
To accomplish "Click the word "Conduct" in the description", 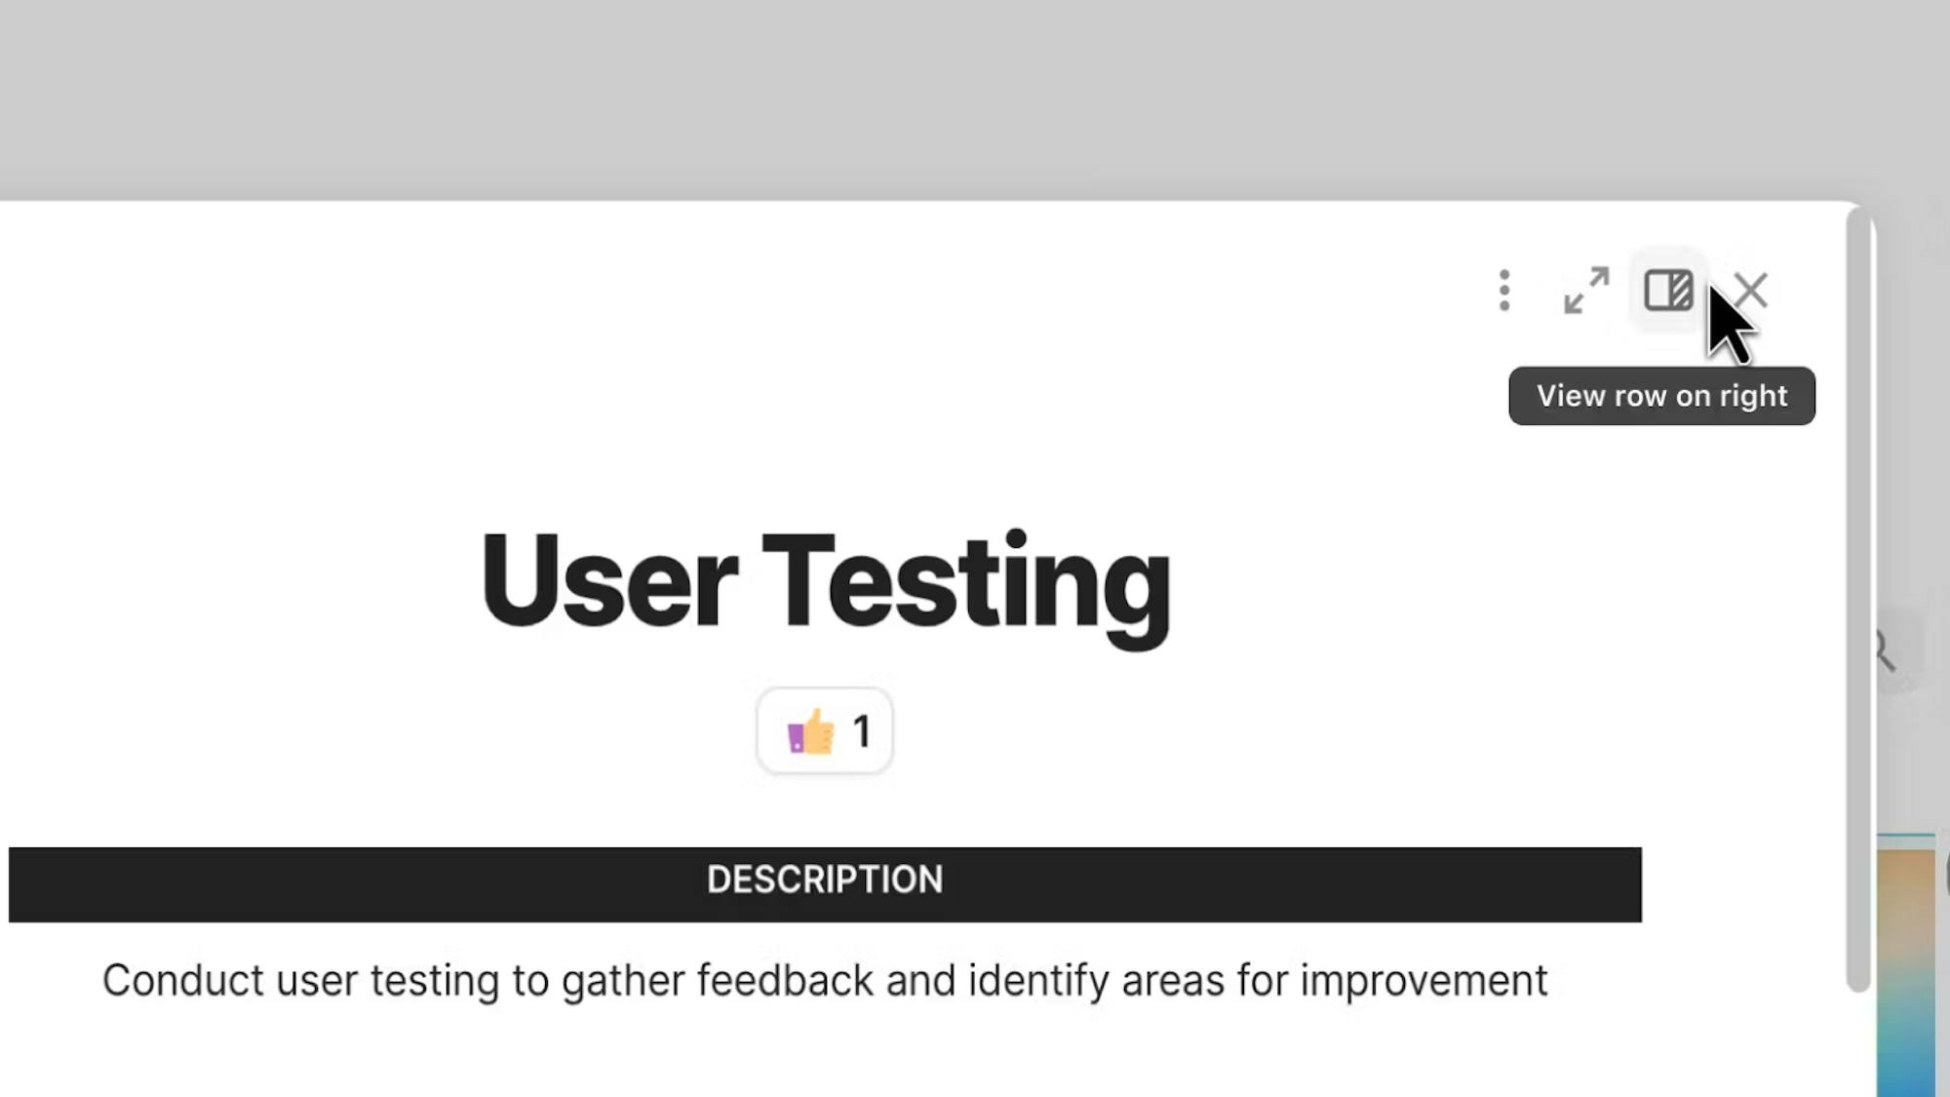I will (x=182, y=981).
